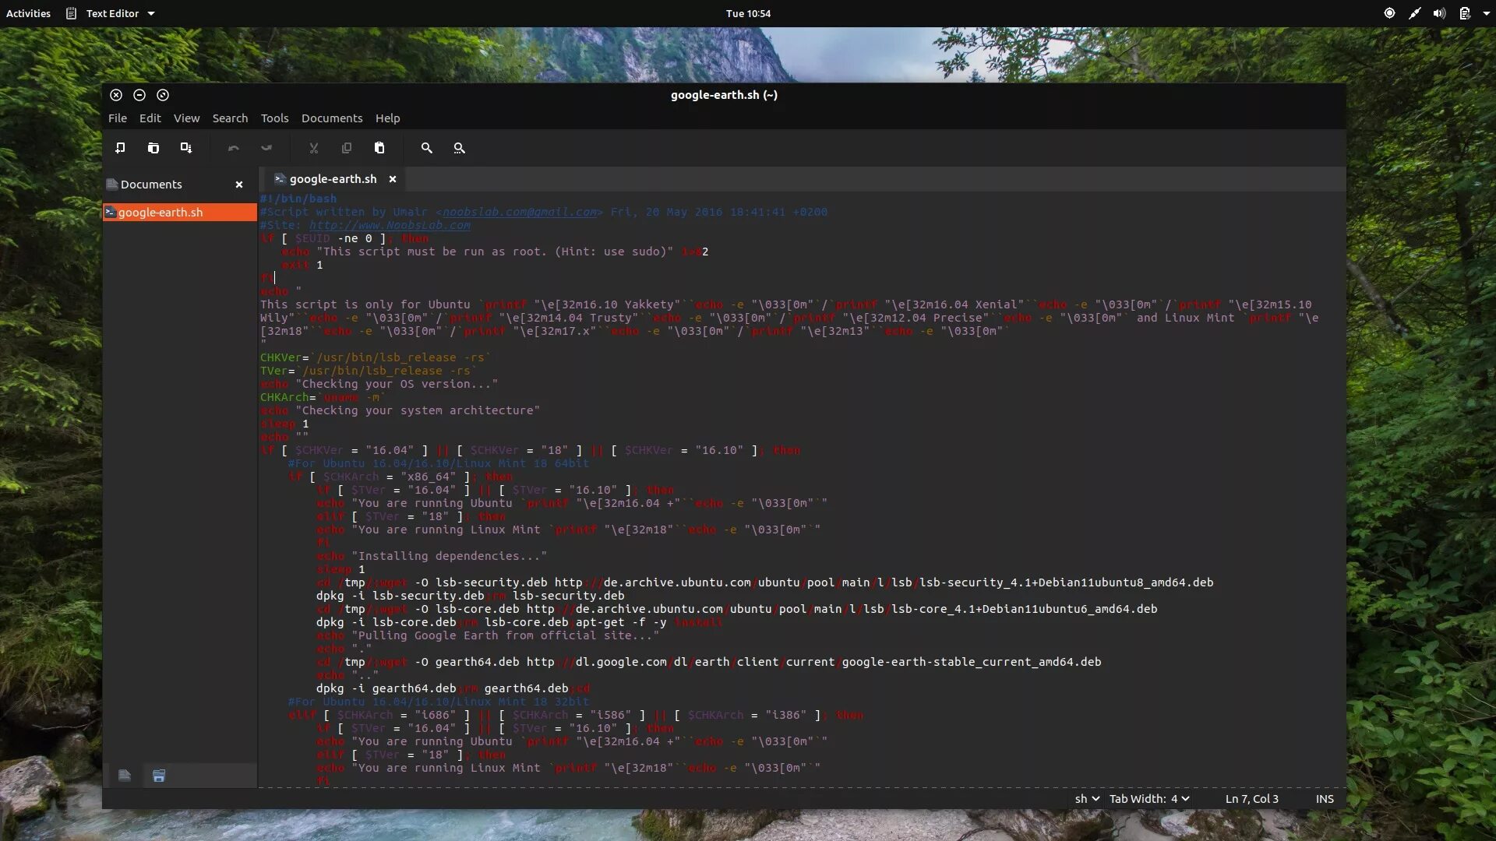Screen dimensions: 1496x841
Task: Open Find and Replace from the toolbar
Action: pyautogui.click(x=460, y=148)
